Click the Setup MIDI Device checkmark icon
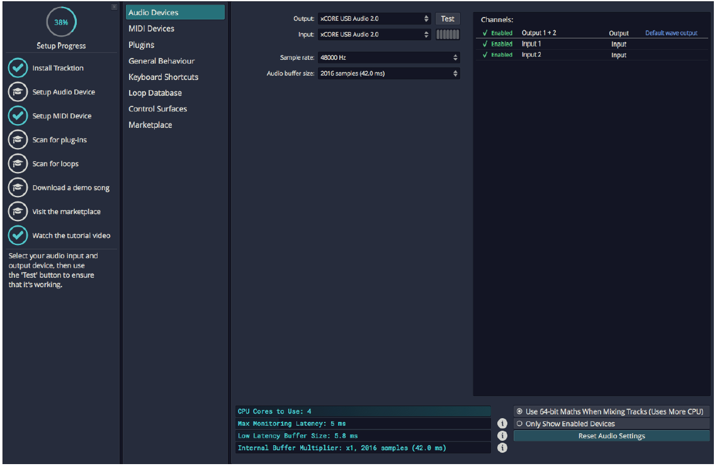The width and height of the screenshot is (717, 466). [18, 116]
